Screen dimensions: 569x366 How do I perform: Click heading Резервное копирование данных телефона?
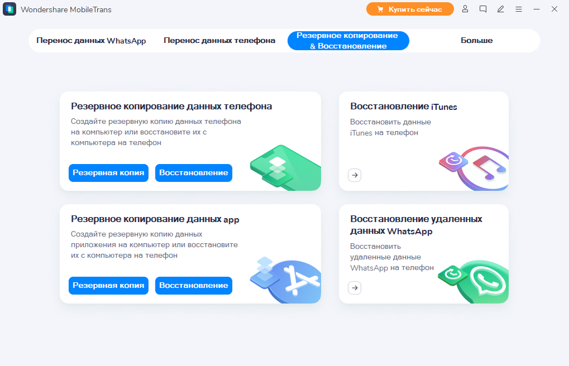(x=171, y=107)
